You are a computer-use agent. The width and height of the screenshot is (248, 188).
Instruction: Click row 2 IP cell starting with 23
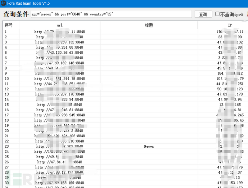[x=230, y=37]
